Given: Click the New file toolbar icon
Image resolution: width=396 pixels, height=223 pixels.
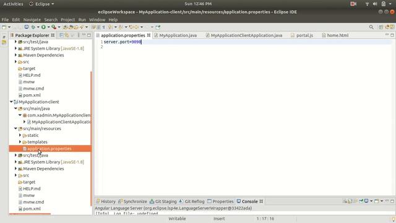Looking at the screenshot, I should click(4, 27).
